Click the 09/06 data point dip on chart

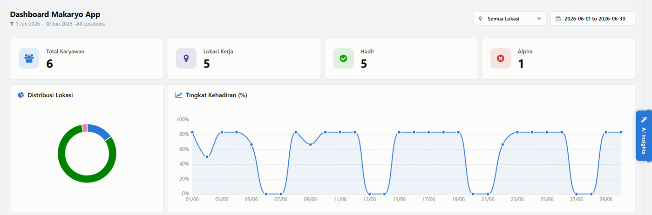(311, 144)
